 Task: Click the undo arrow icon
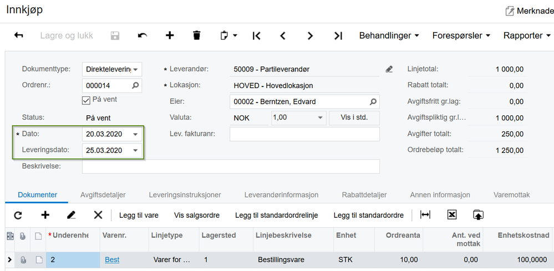(x=143, y=35)
